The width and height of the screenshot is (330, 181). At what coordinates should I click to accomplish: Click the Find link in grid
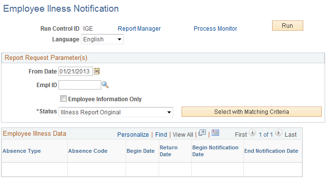click(x=161, y=135)
